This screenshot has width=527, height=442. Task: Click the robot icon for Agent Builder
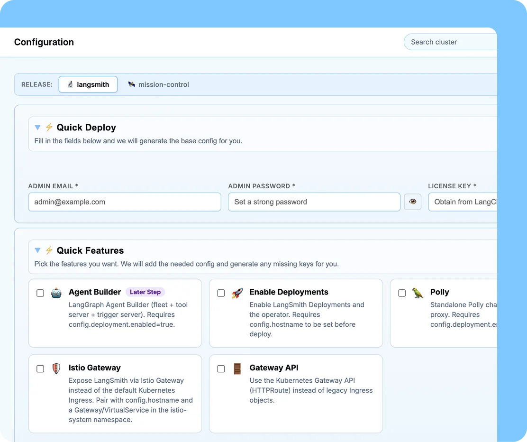tap(56, 293)
